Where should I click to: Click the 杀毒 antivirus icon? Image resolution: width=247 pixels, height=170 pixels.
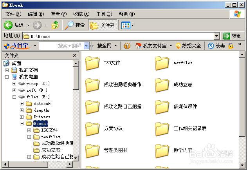click(211, 46)
